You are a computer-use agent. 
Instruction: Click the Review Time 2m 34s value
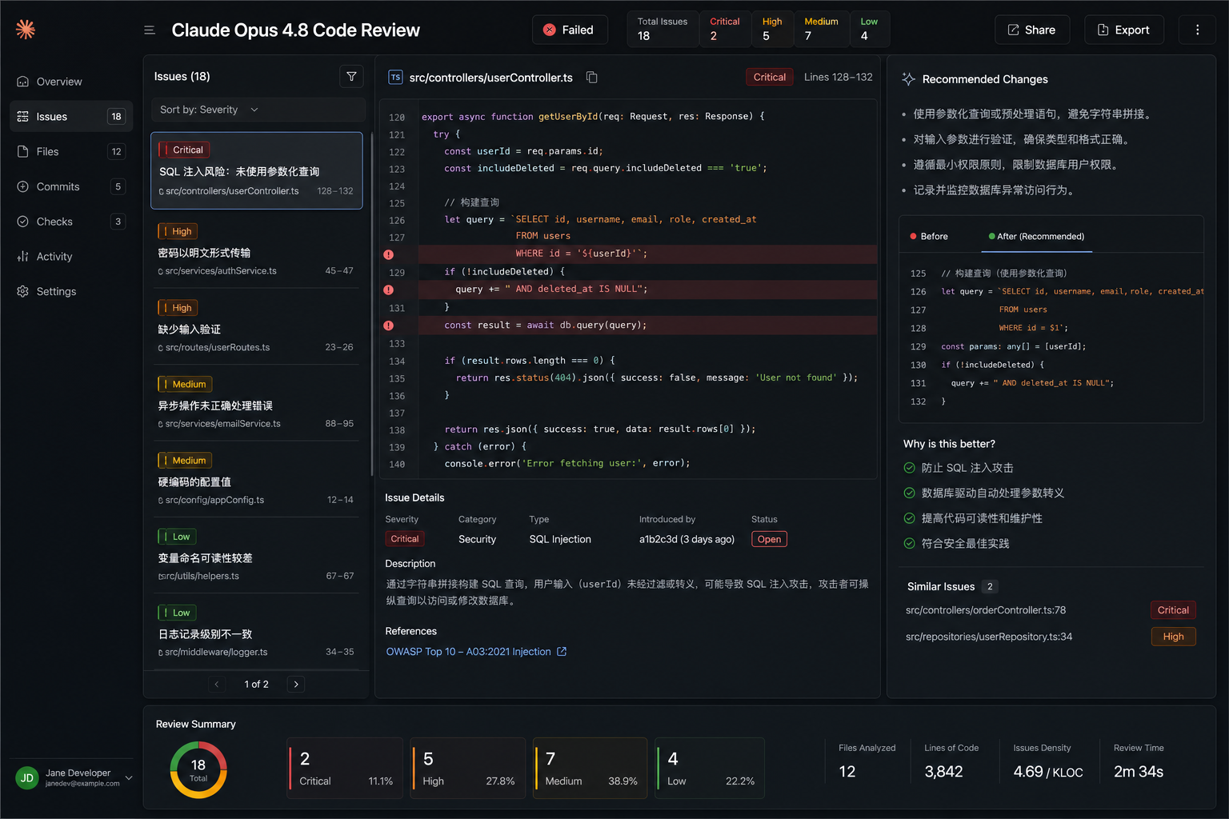[1138, 772]
